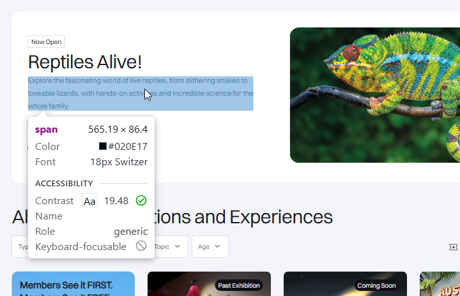Click the Coming Soon badge
Viewport: 460px width, 296px height.
click(x=376, y=285)
